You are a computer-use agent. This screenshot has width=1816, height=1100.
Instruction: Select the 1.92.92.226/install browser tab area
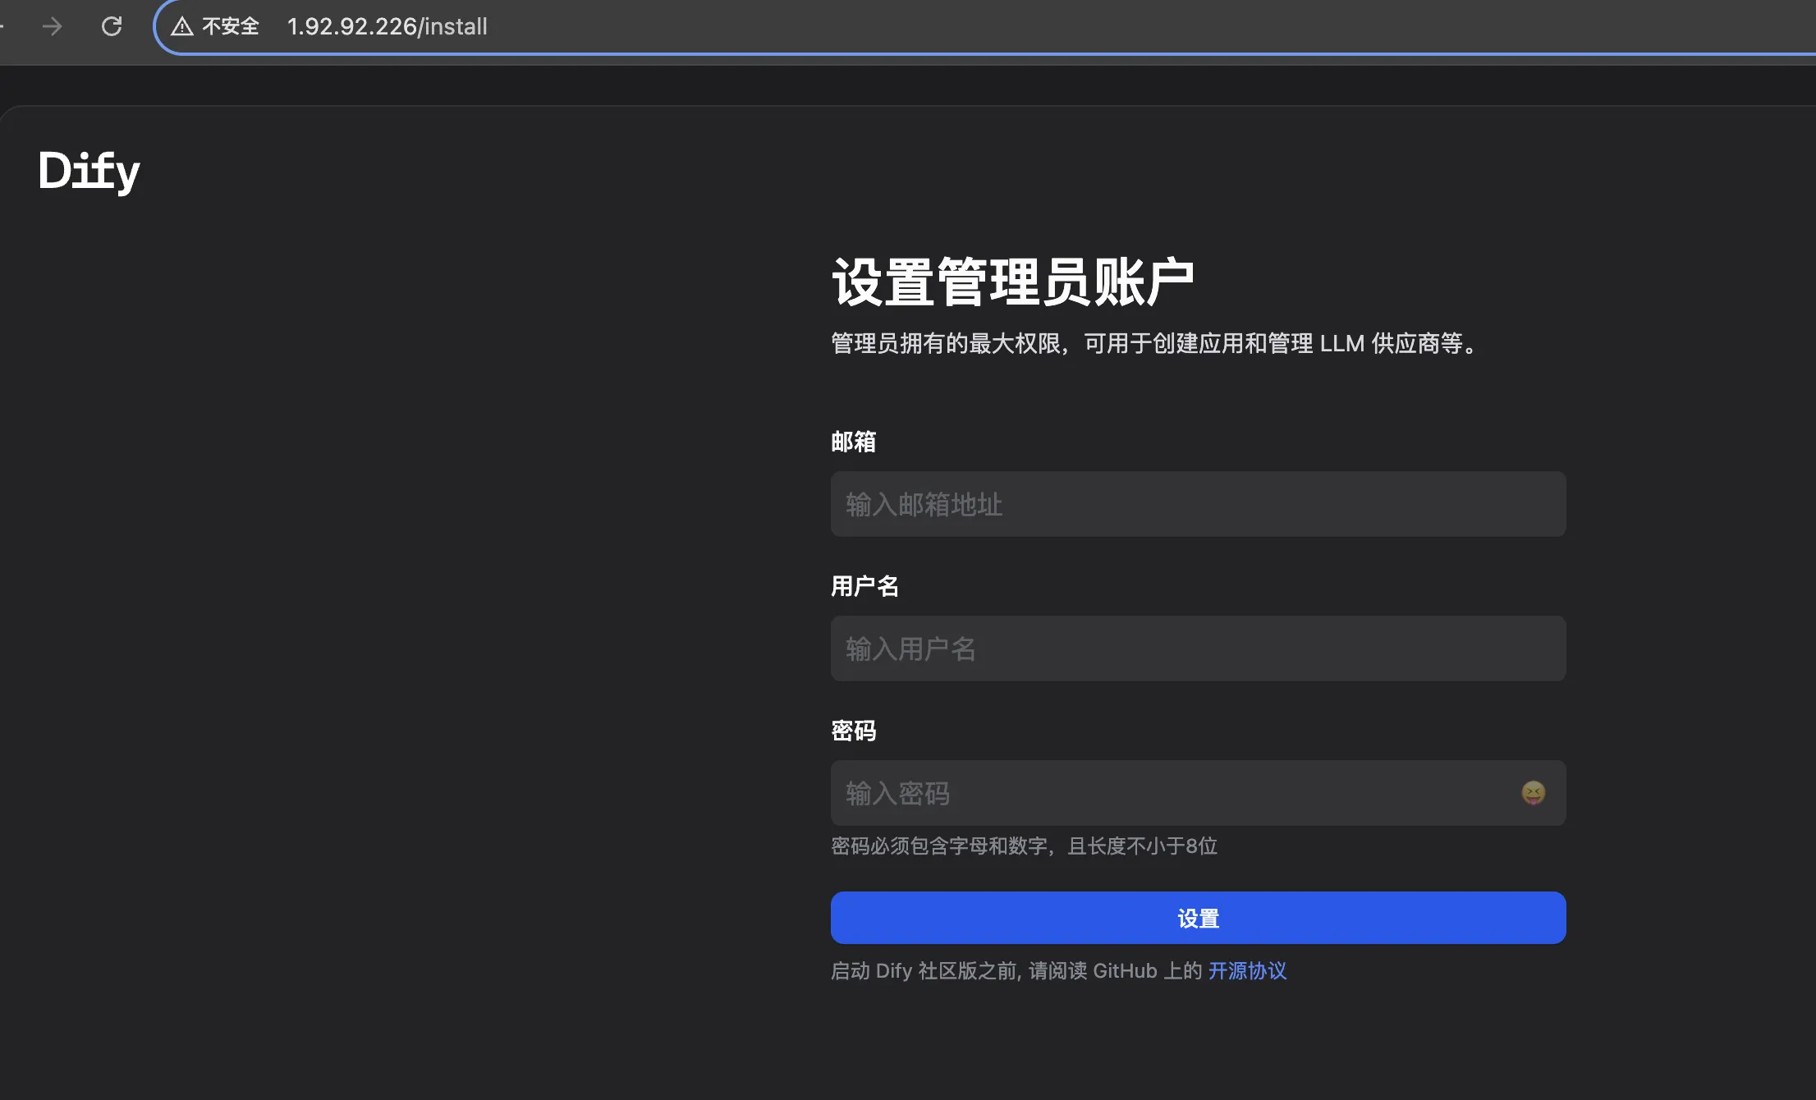[387, 26]
